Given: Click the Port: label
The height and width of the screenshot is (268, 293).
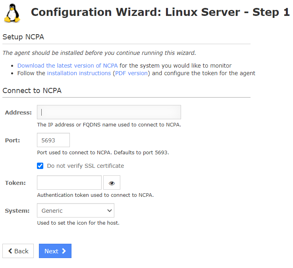Looking at the screenshot, I should pyautogui.click(x=12, y=140).
